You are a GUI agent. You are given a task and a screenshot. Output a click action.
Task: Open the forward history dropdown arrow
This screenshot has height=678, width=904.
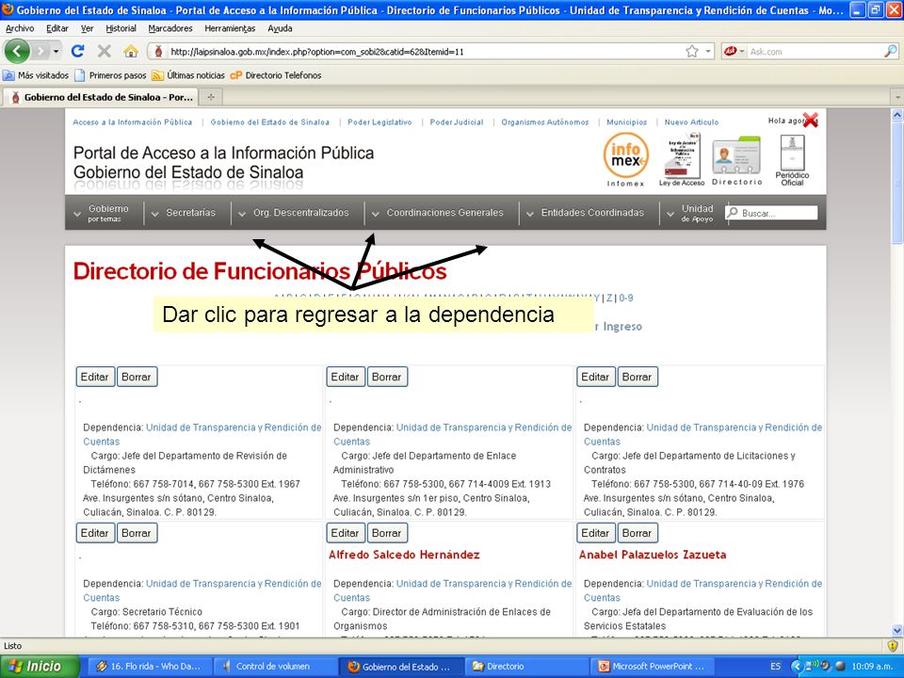(56, 51)
